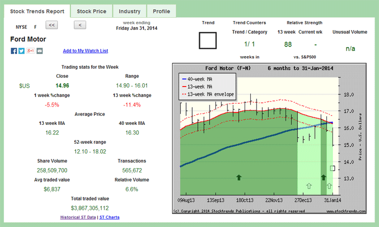
Task: Click trend counter value 1/ 1
Action: point(250,44)
